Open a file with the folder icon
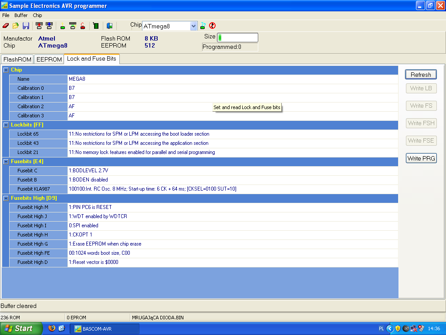This screenshot has width=446, height=335. coord(15,26)
